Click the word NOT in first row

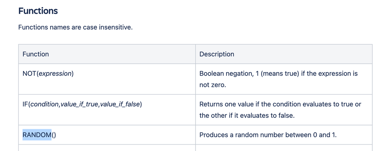point(29,74)
